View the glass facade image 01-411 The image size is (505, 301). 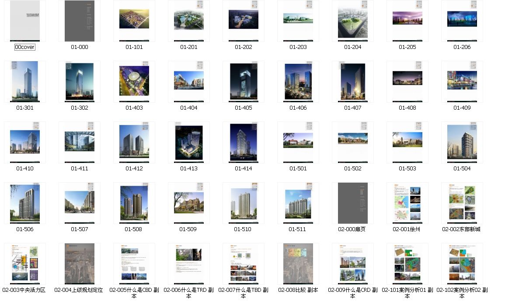pos(79,142)
